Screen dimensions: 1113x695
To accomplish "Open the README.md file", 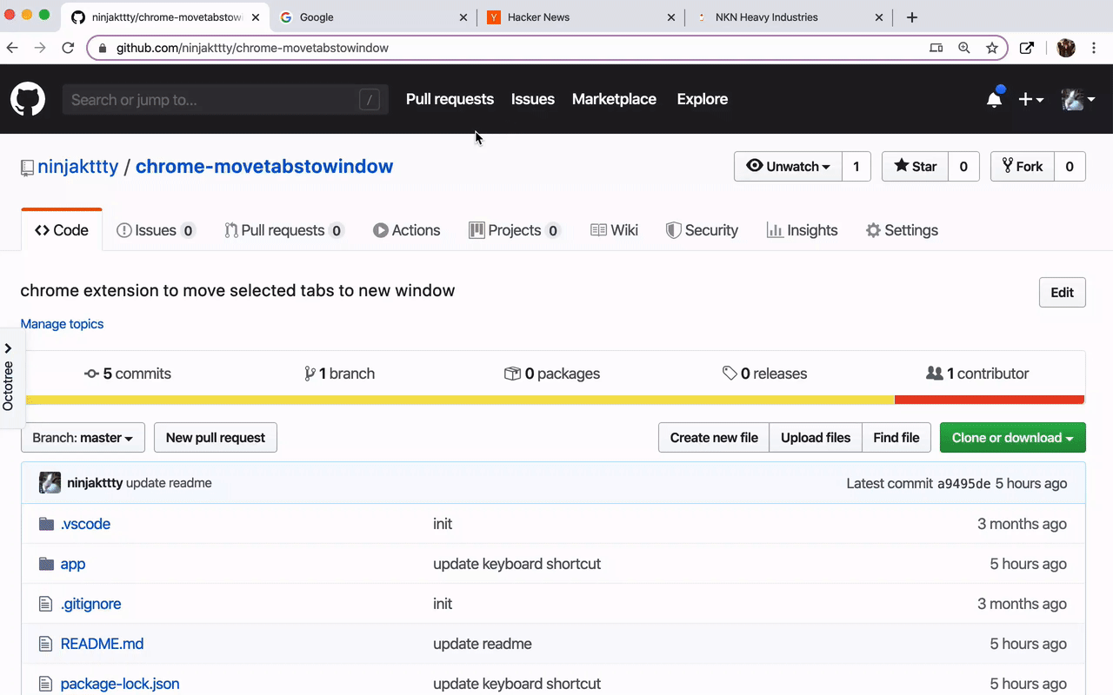I will 102,644.
